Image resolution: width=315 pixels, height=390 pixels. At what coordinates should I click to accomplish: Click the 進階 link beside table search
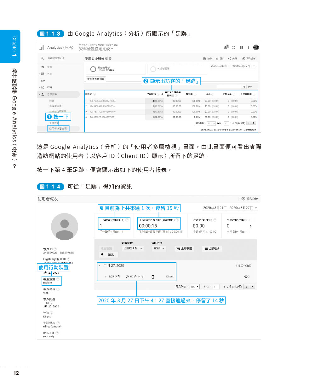pos(250,87)
